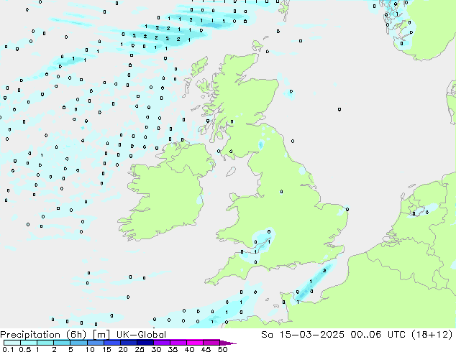Click the 15–20 legend color swatch

(x=112, y=343)
